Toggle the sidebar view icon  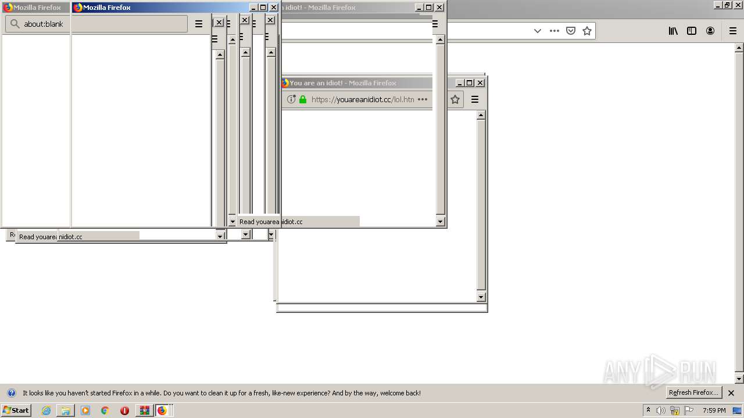[692, 31]
